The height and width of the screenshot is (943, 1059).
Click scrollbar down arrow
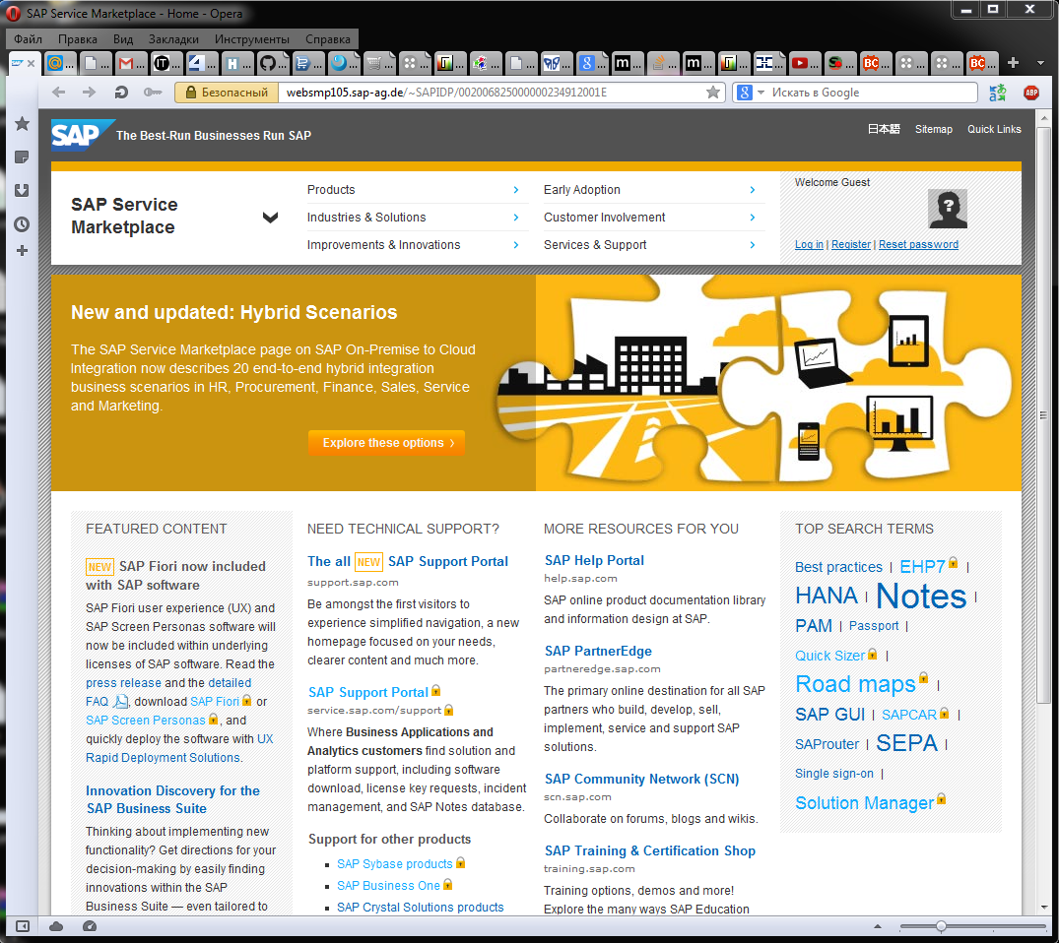tap(1044, 908)
